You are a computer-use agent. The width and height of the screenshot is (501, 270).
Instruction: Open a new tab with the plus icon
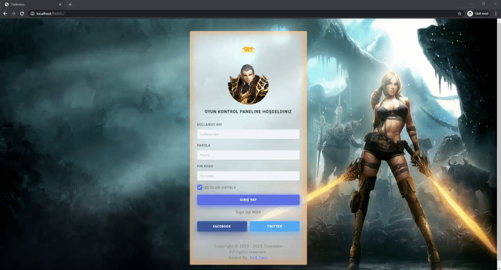pyautogui.click(x=70, y=4)
